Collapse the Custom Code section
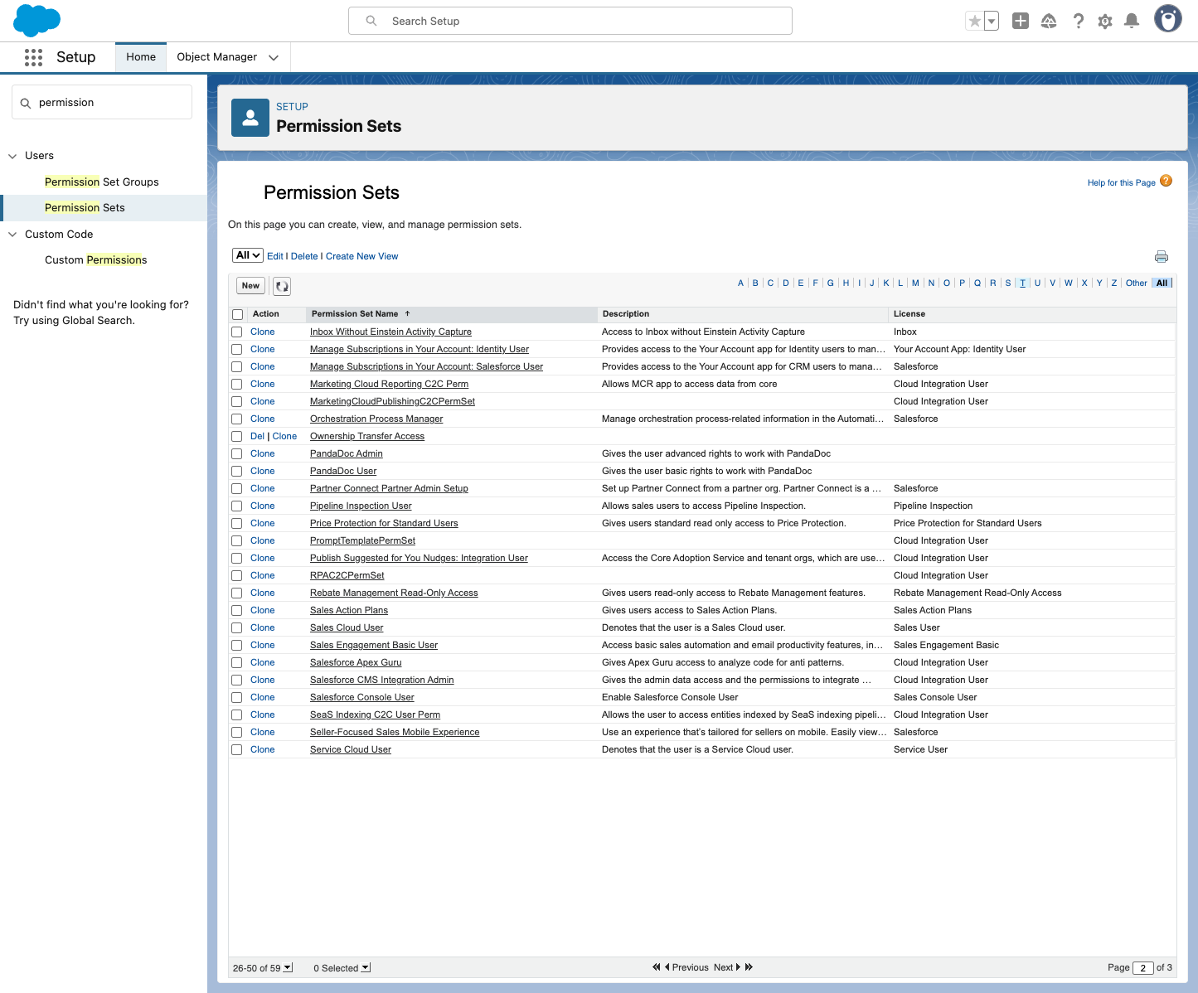Screen dimensions: 1198x993 pos(12,235)
